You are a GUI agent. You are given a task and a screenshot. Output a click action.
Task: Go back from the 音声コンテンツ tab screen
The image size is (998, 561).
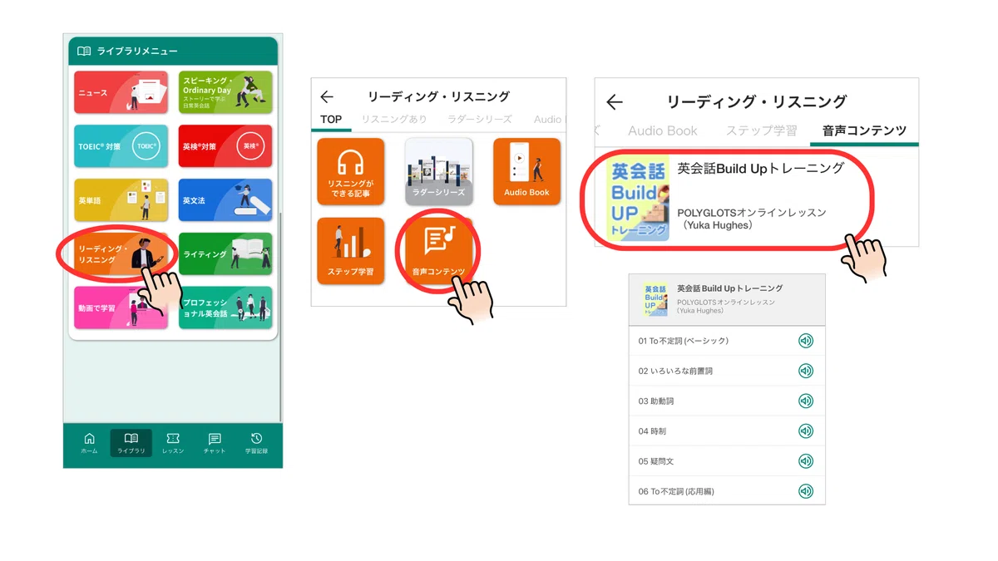(615, 102)
